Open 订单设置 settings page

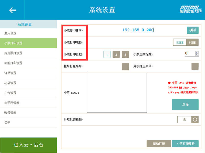28,73
